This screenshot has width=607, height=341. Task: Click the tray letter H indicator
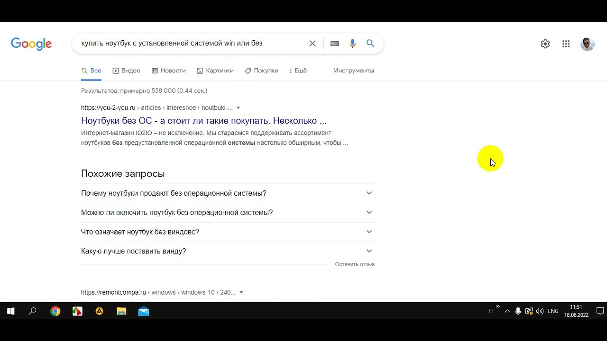click(490, 311)
